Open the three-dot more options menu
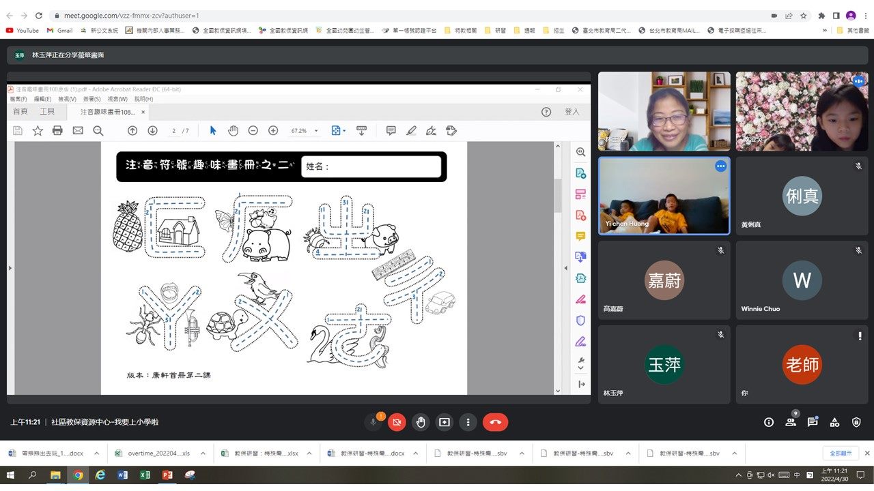This screenshot has height=491, width=874. click(x=468, y=422)
